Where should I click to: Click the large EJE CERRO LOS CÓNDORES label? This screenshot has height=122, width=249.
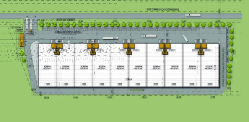(x=163, y=9)
